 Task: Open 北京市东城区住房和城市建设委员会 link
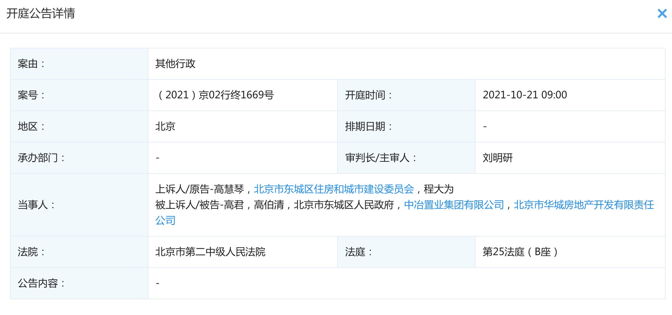tap(334, 189)
